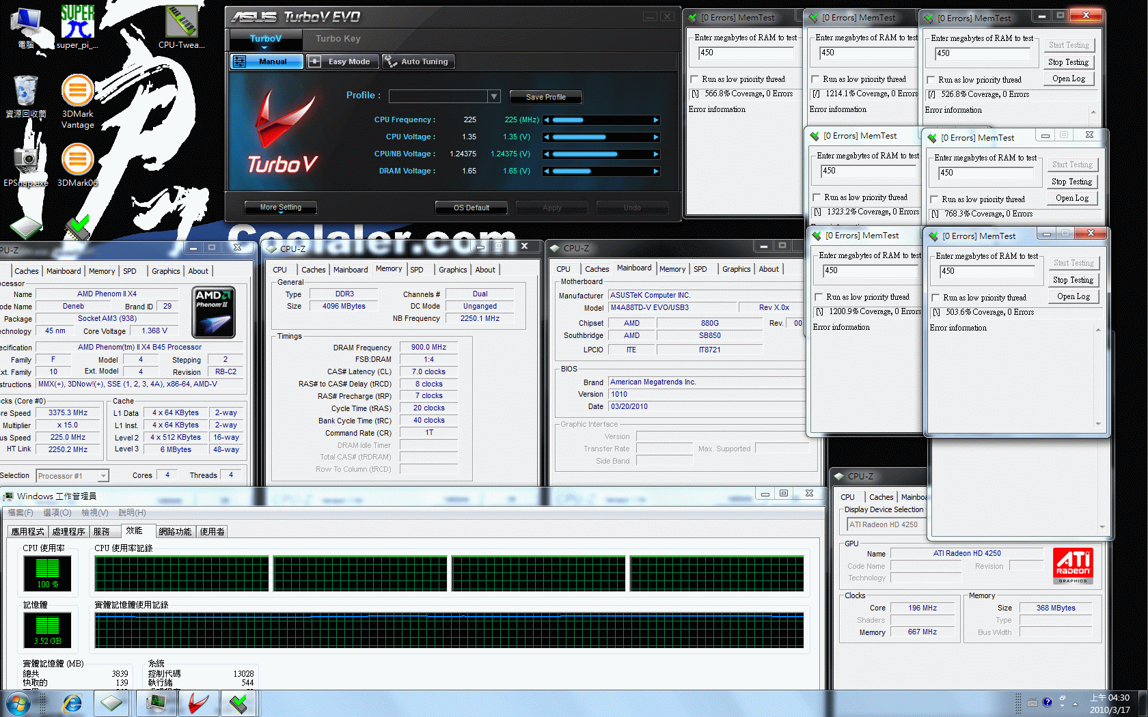Enable low priority thread, 503.6% coverage MemTest
1148x717 pixels.
(935, 298)
